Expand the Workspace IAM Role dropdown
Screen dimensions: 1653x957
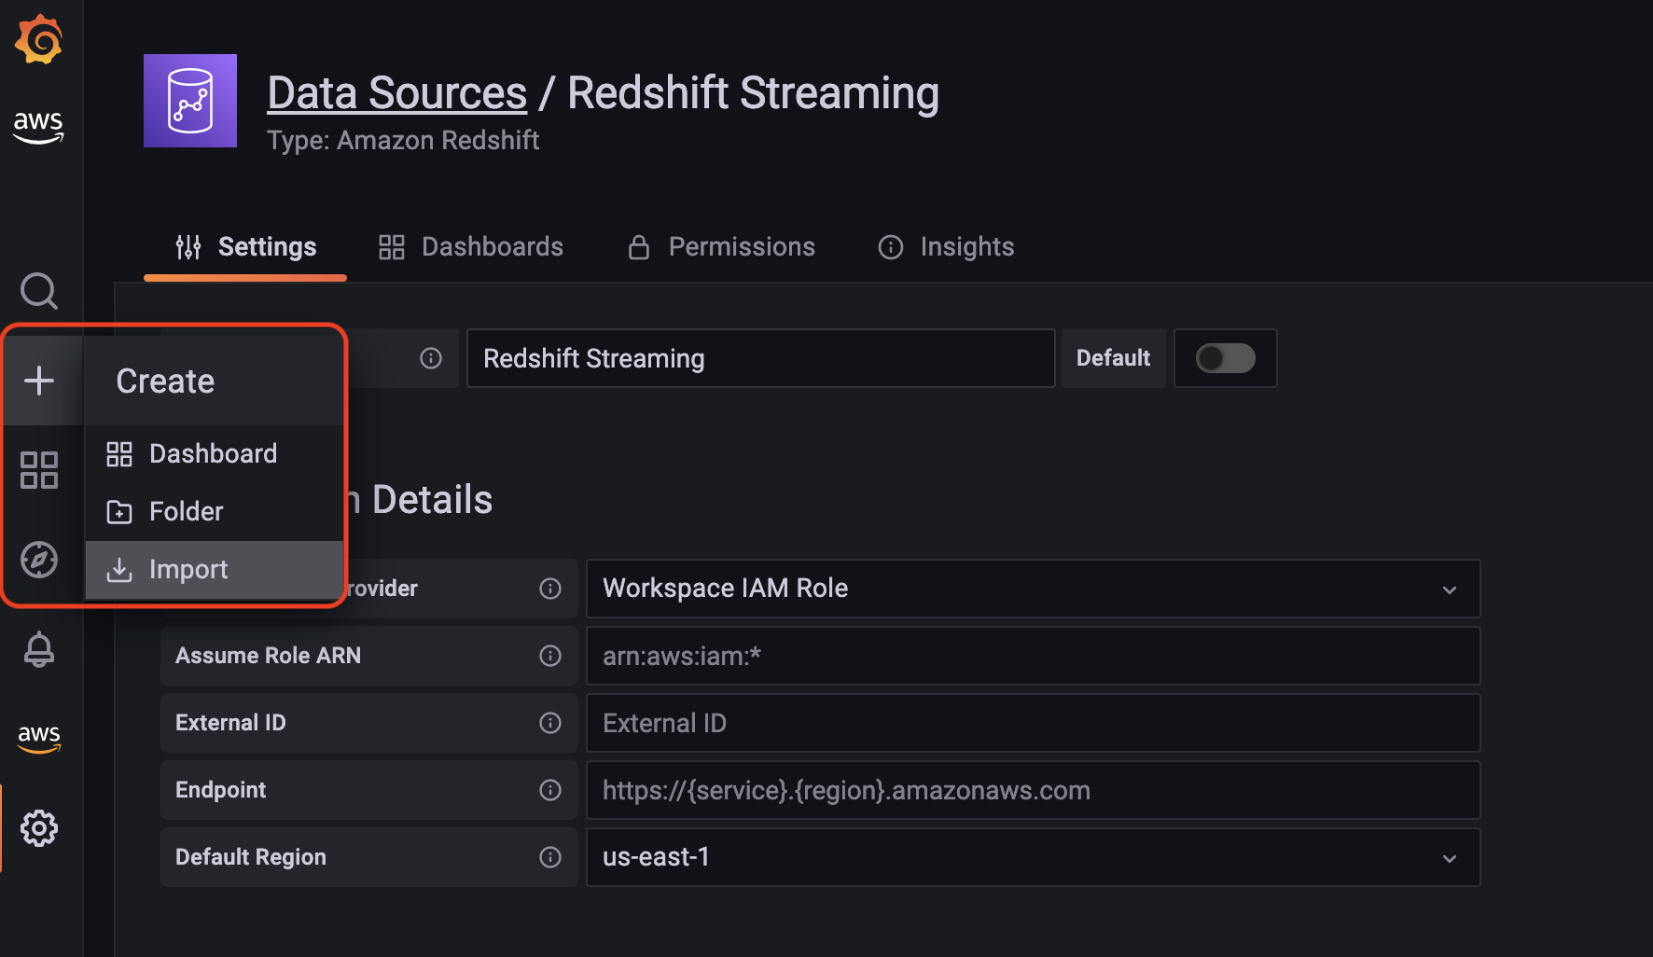coord(1033,589)
